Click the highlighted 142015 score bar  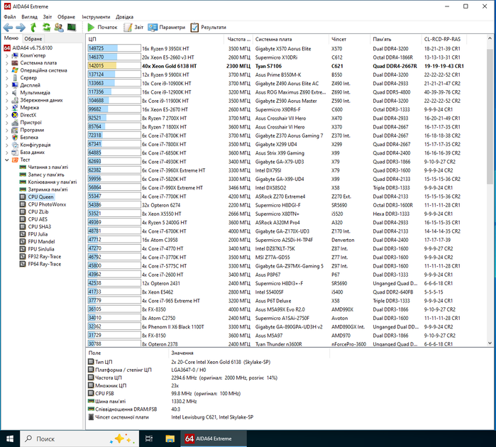coord(114,66)
